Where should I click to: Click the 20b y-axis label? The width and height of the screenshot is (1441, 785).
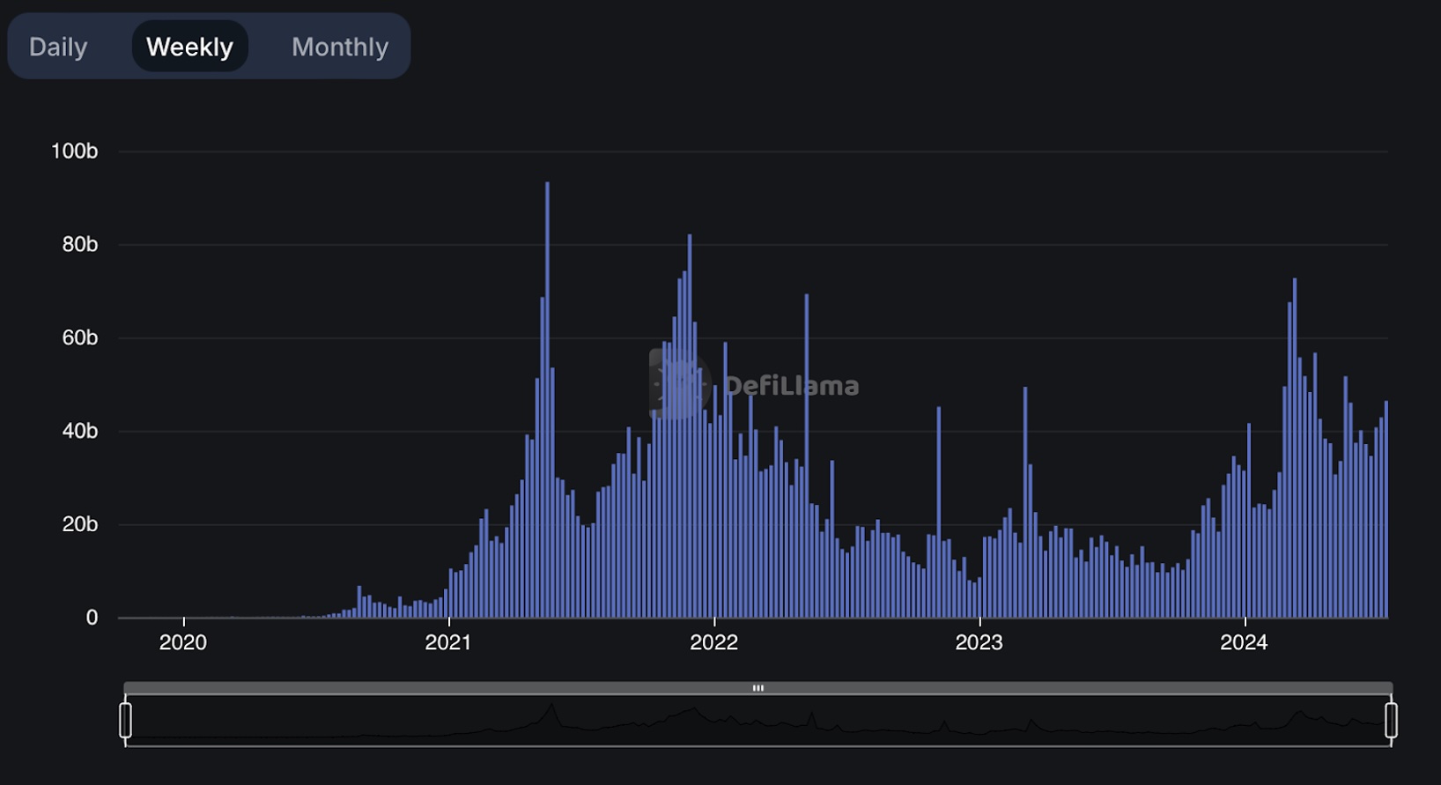[x=80, y=525]
